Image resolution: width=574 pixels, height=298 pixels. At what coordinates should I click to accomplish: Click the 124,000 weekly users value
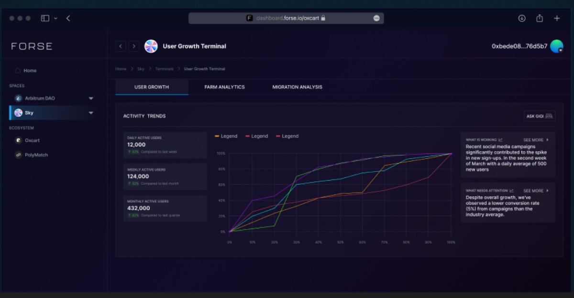pyautogui.click(x=138, y=176)
